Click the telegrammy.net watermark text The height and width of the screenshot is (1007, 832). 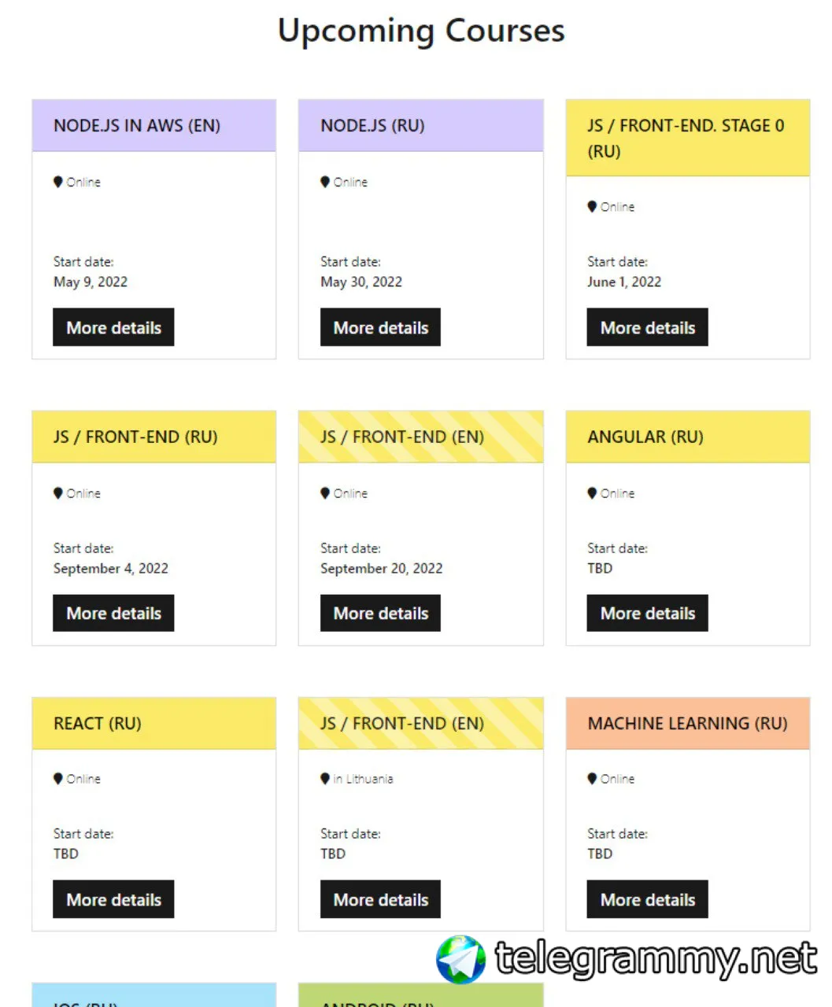[x=656, y=959]
